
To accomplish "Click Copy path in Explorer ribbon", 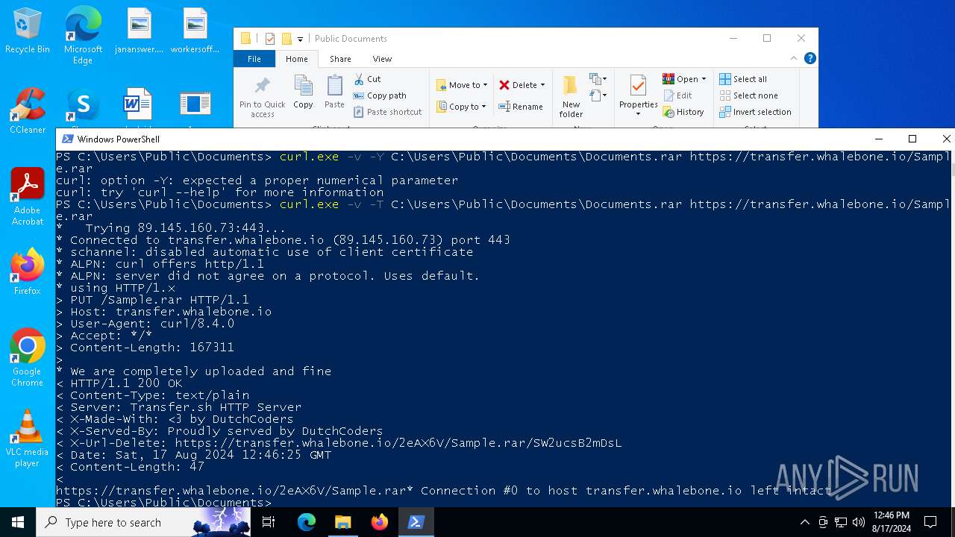I will coord(380,95).
